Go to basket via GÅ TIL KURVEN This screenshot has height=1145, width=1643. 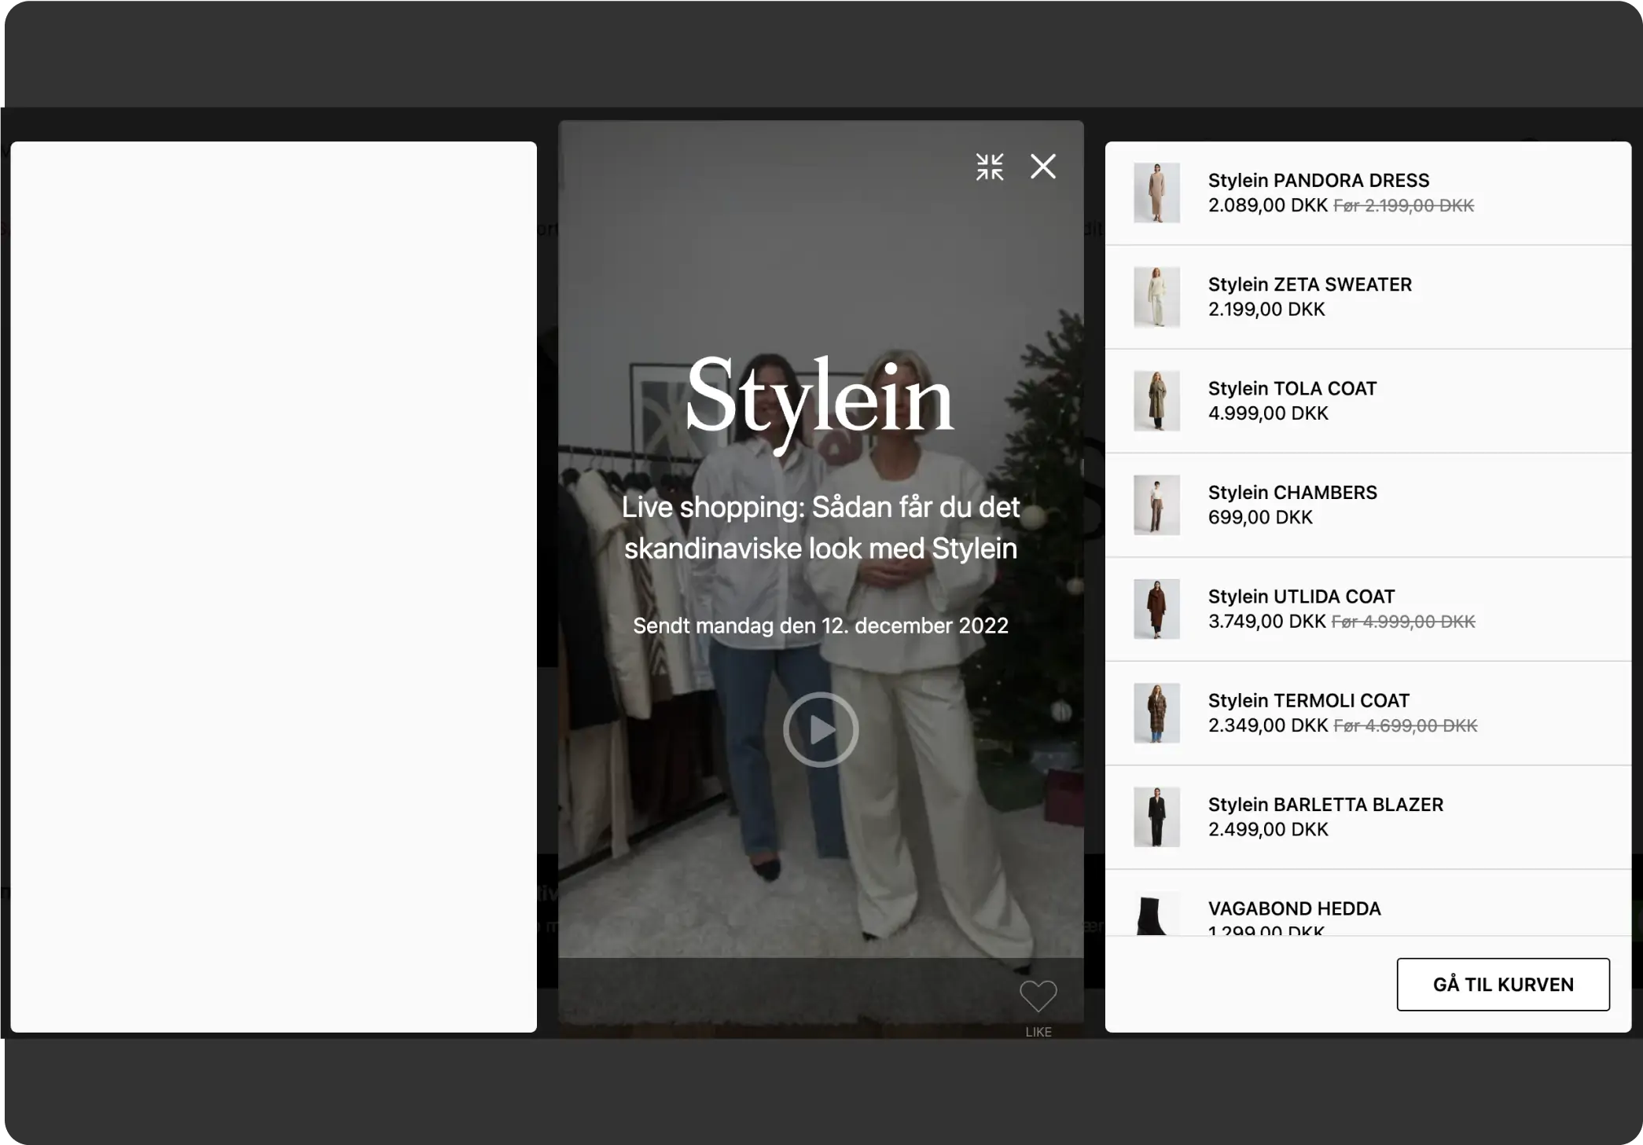coord(1503,985)
